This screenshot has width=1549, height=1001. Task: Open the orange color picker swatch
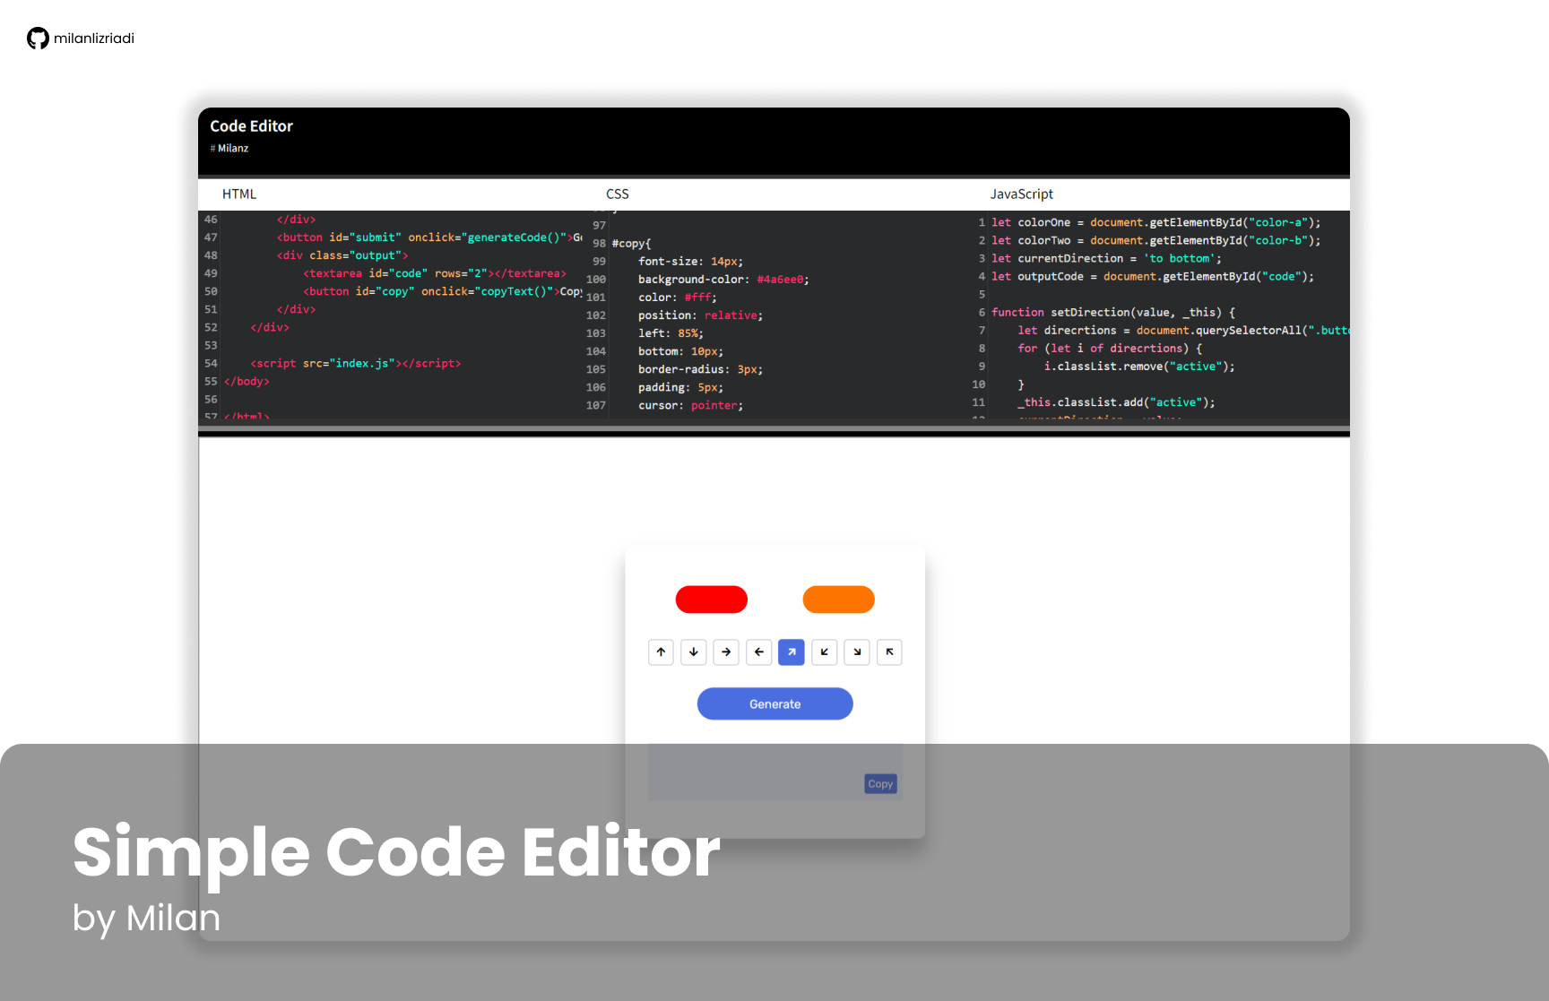[x=839, y=600]
